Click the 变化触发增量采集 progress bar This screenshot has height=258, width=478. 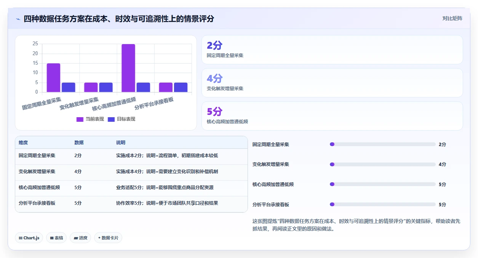(382, 164)
